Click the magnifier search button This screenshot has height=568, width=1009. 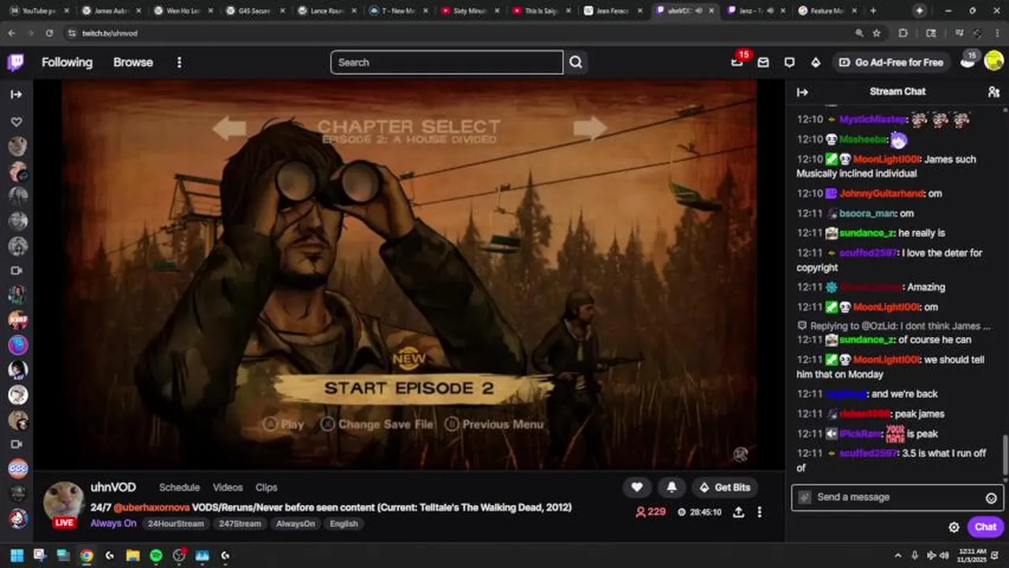click(x=576, y=62)
